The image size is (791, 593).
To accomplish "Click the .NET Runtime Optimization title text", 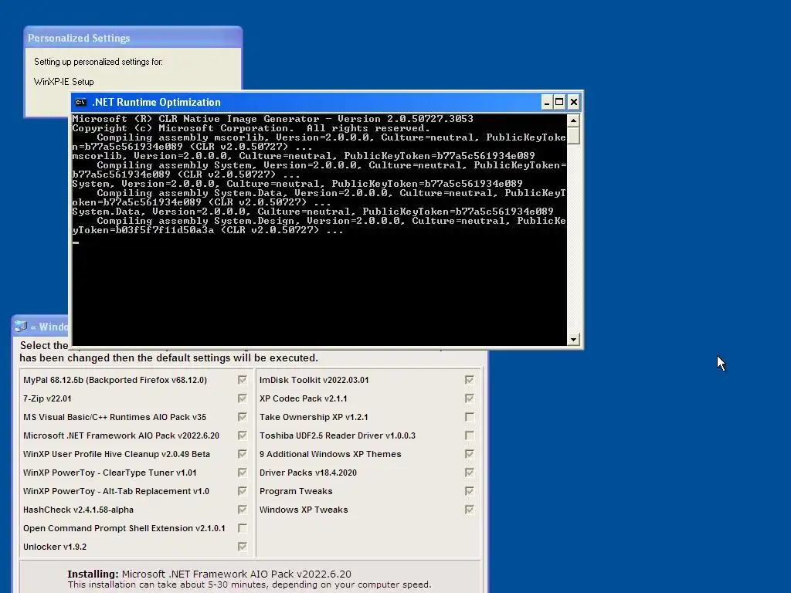I will point(156,103).
